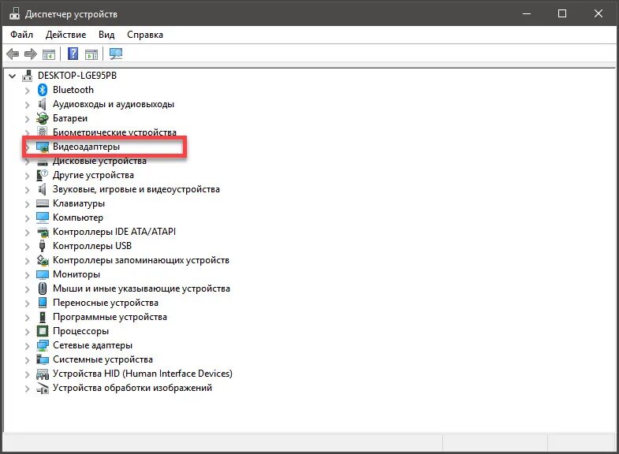Expand the Процессоры category
This screenshot has height=454, width=619.
[x=27, y=332]
